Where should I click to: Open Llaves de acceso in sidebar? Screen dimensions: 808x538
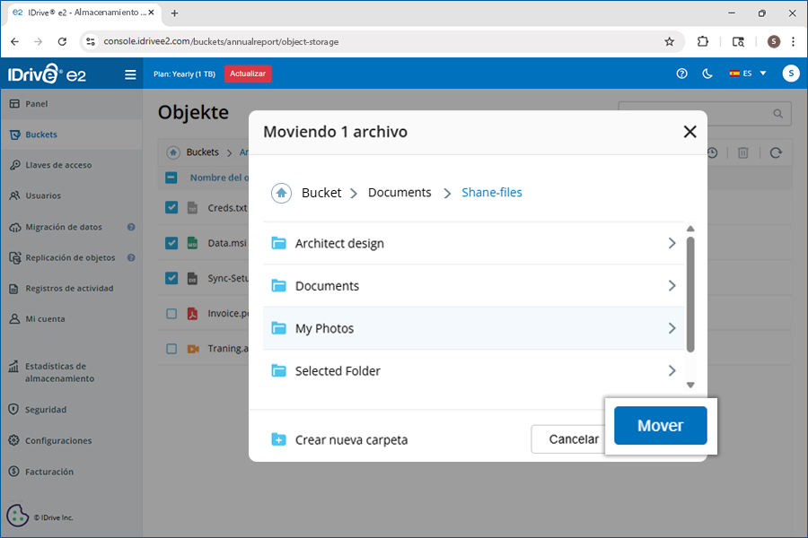point(58,165)
